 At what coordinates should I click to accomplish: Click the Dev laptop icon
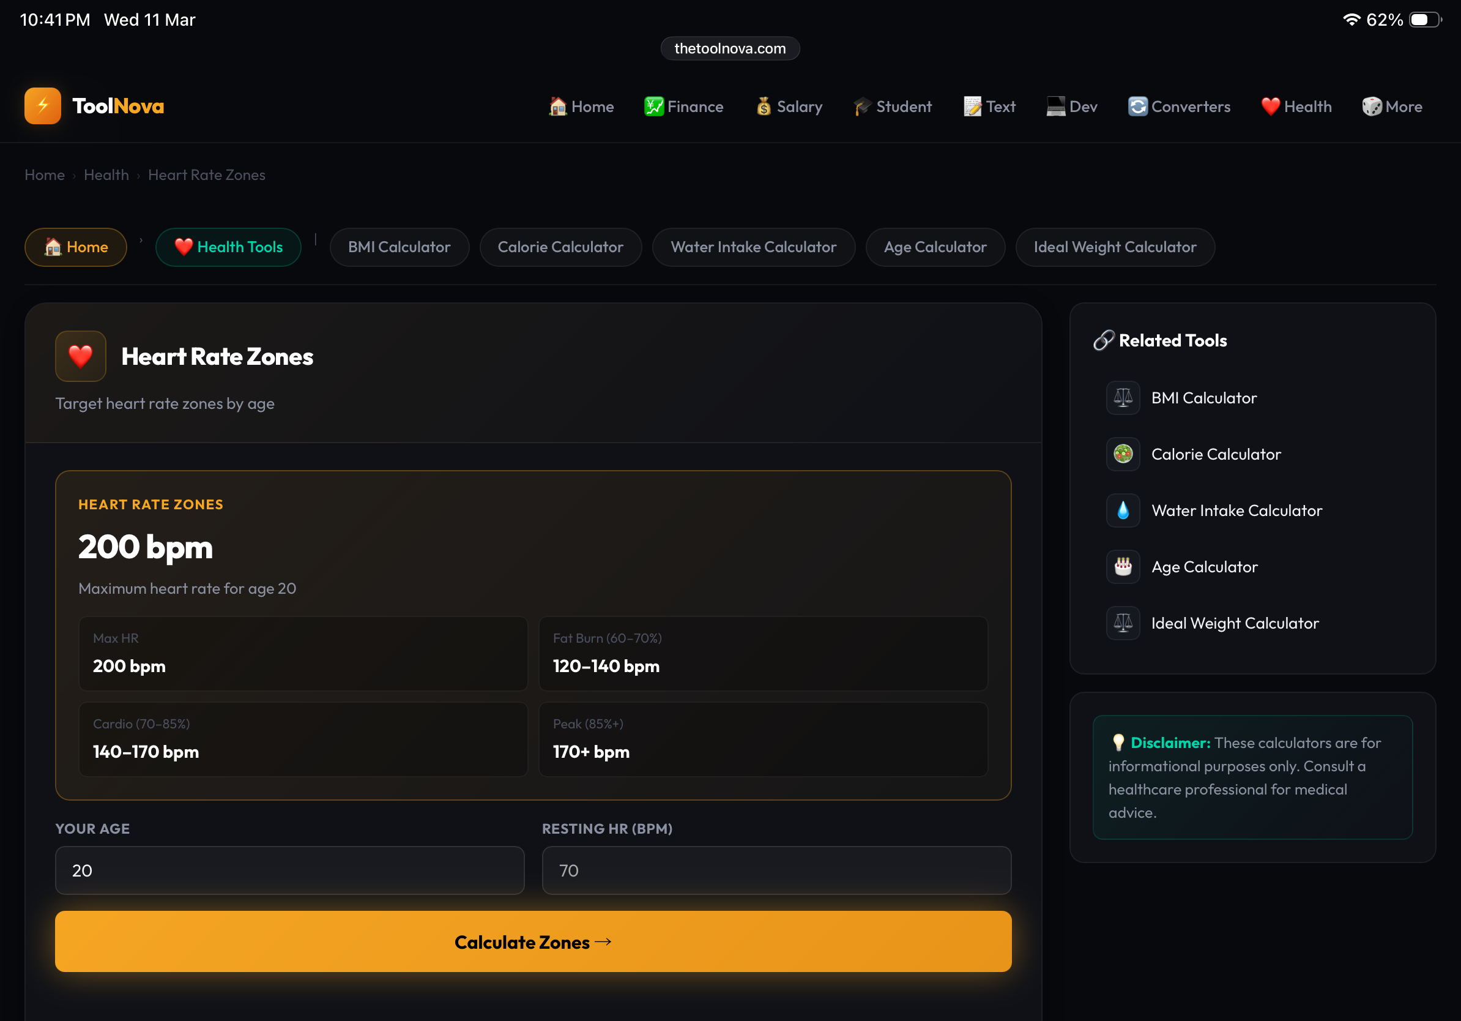pos(1055,107)
